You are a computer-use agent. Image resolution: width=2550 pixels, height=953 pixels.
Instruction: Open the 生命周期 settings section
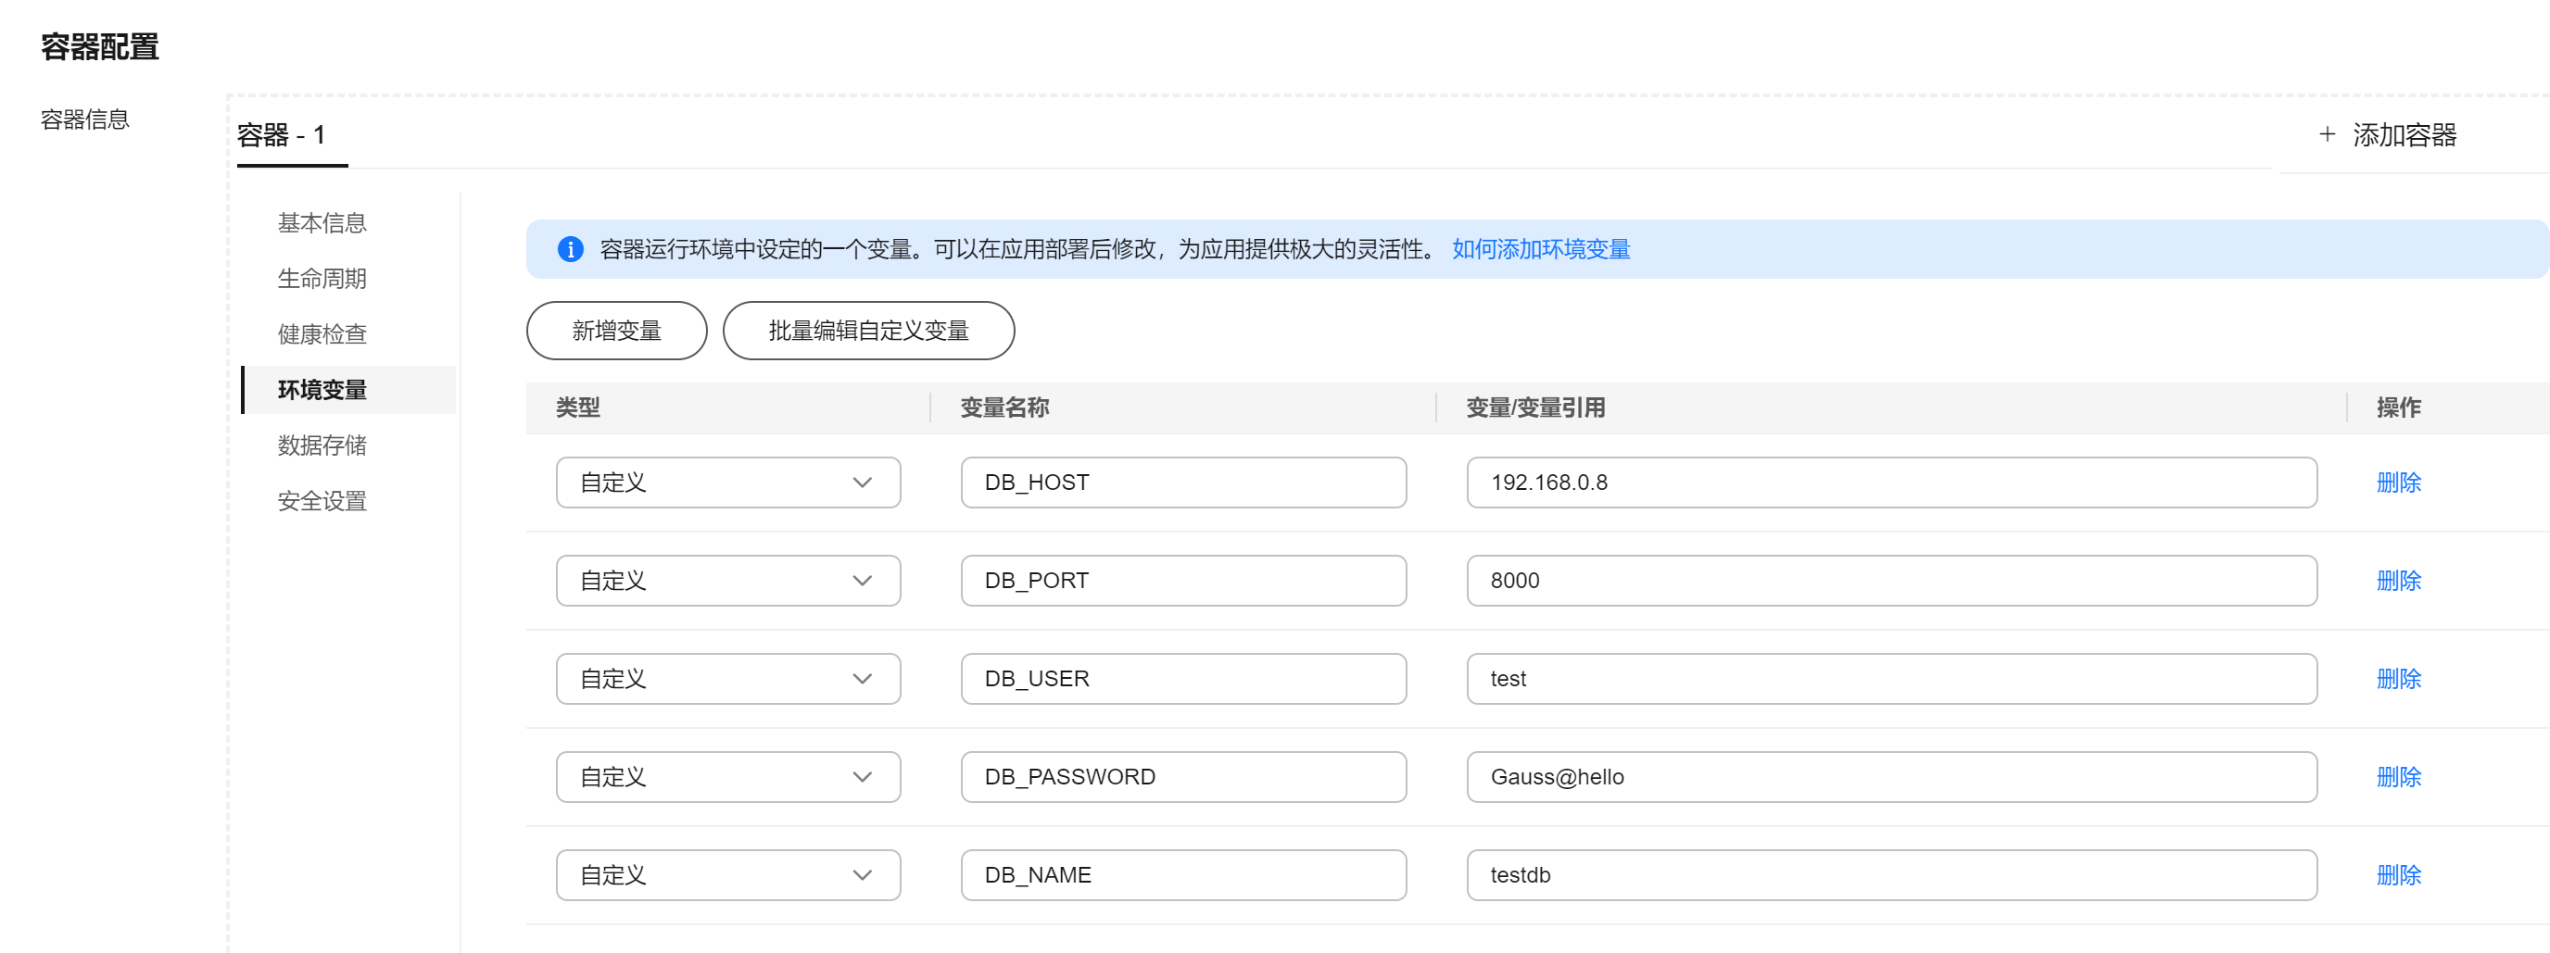(322, 279)
